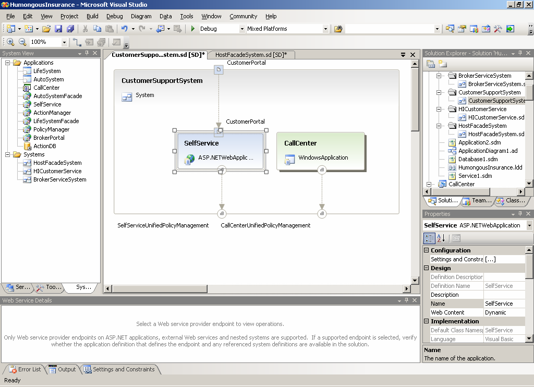The height and width of the screenshot is (387, 534).
Task: Open the Settings and Constraints tab
Action: pos(119,369)
